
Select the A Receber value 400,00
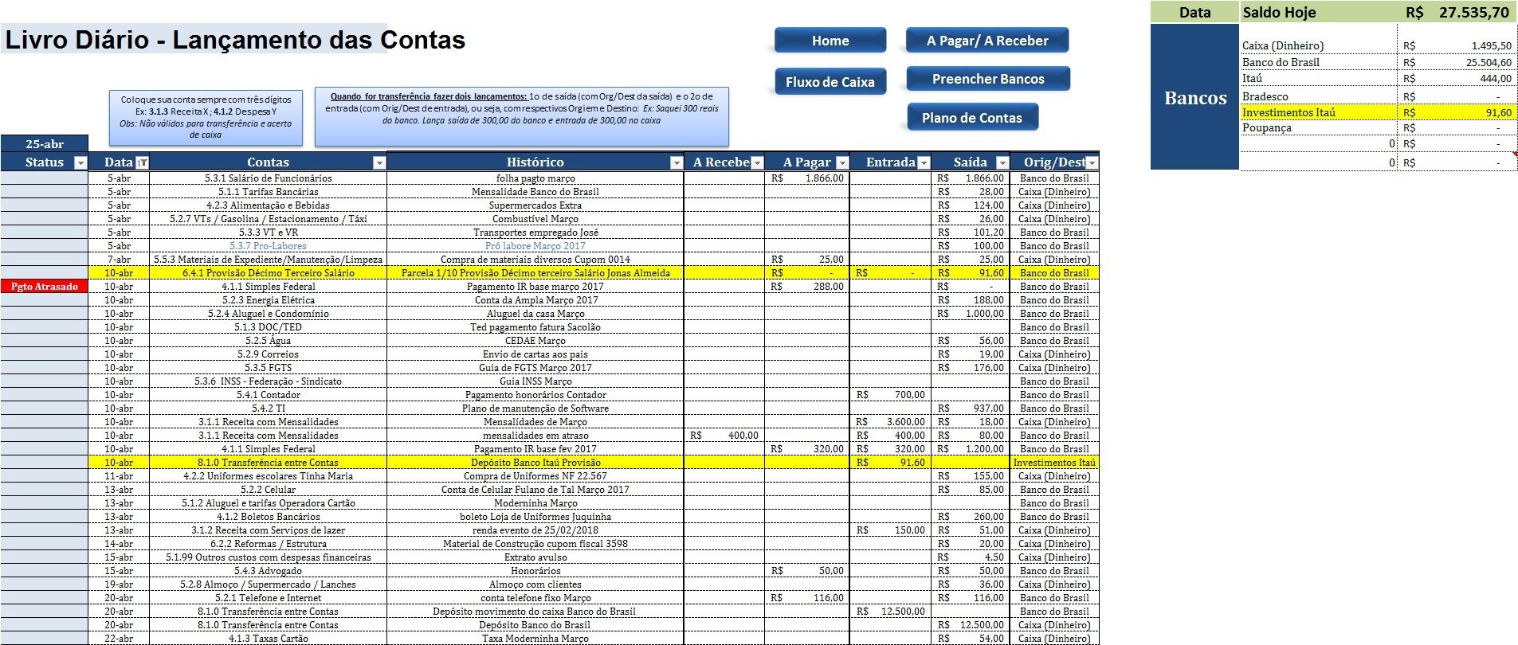click(724, 436)
